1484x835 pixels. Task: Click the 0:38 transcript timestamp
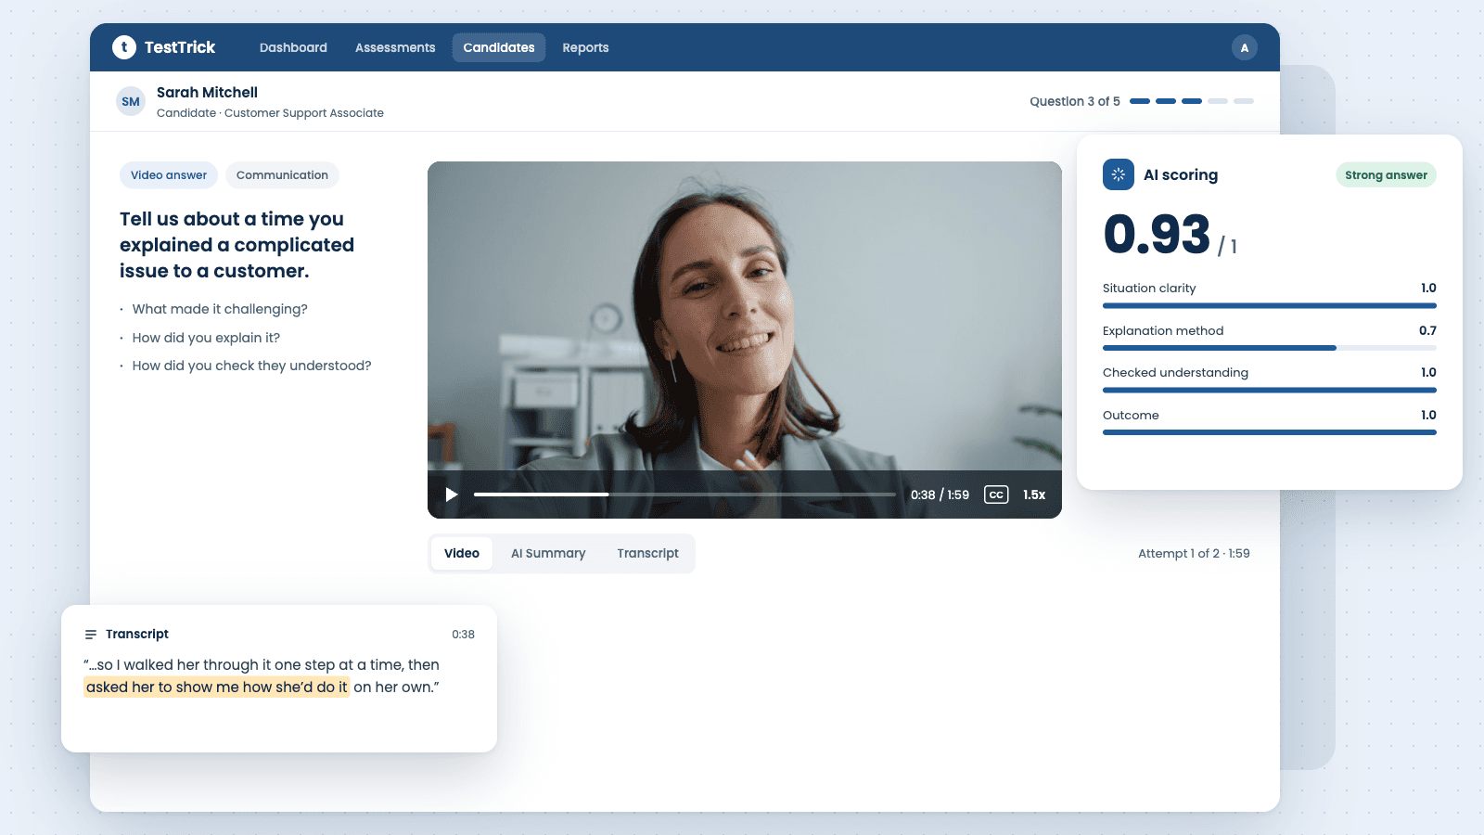463,635
